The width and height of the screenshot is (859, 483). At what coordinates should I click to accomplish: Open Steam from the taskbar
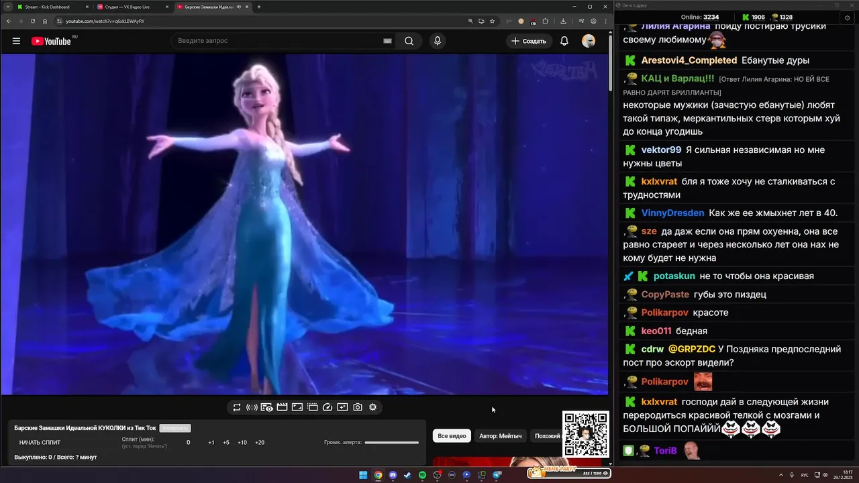407,475
